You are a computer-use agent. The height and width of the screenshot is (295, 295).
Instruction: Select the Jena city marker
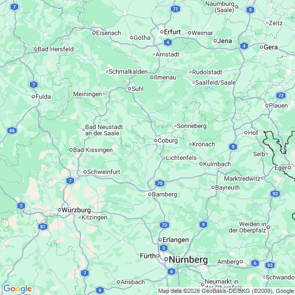215,41
